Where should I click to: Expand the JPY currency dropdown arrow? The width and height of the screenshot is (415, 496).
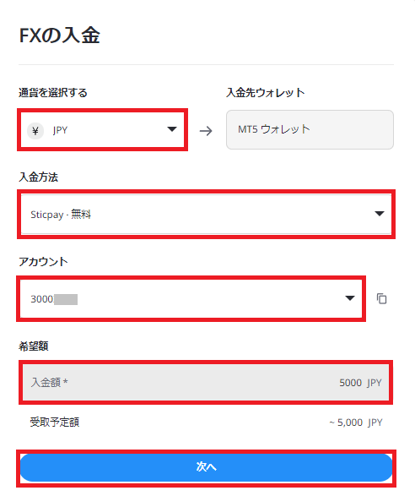click(172, 129)
